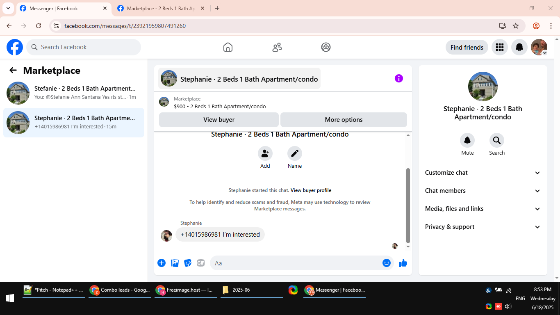The width and height of the screenshot is (560, 315).
Task: Switch to Pitch - Notepad++ in taskbar
Action: pos(54,290)
